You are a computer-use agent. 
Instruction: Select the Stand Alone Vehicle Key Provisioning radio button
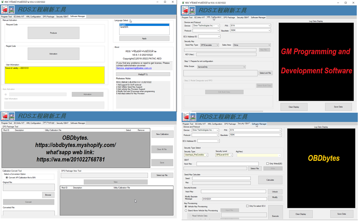point(186,210)
